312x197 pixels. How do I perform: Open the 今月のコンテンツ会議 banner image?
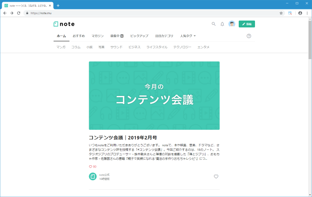point(154,96)
